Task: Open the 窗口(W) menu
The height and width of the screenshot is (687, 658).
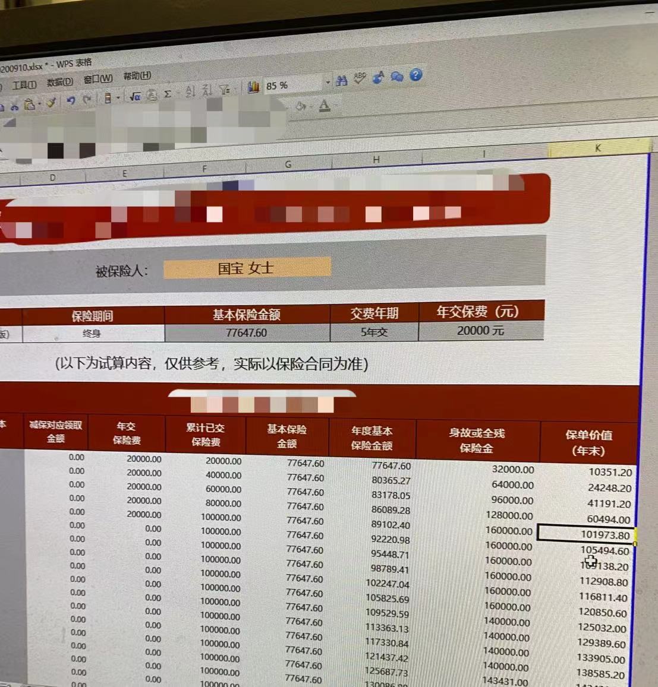Action: point(98,79)
